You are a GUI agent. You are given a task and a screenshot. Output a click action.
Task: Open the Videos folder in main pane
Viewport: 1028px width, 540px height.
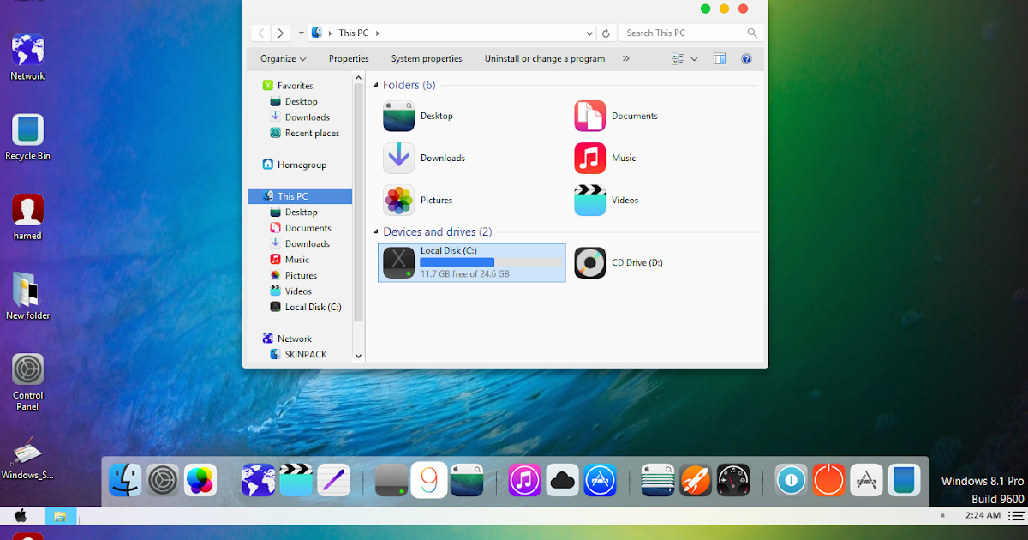coord(607,200)
